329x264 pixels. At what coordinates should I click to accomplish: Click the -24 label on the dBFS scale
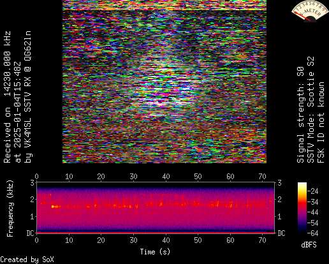pos(313,191)
